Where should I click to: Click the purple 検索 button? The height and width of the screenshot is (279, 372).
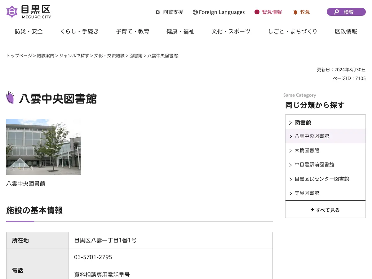pyautogui.click(x=346, y=12)
